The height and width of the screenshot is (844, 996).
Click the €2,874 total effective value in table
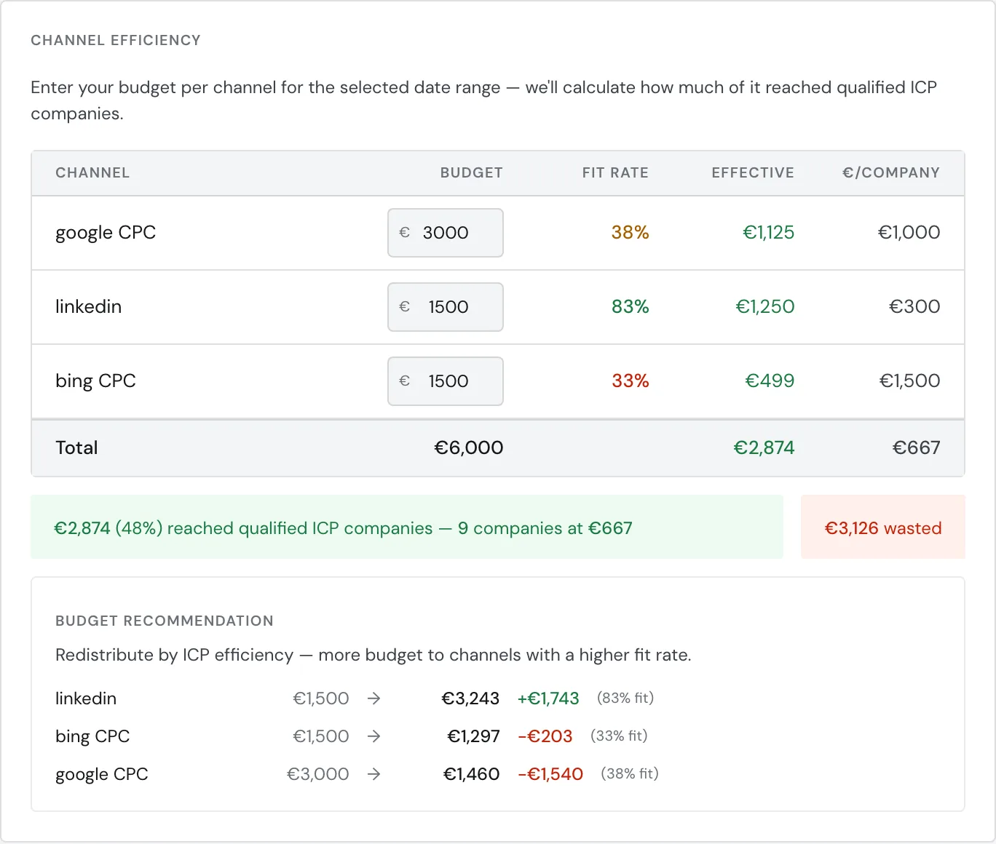click(x=764, y=448)
